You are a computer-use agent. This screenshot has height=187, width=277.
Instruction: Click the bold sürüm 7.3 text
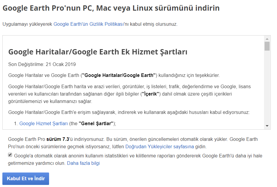click(x=57, y=139)
